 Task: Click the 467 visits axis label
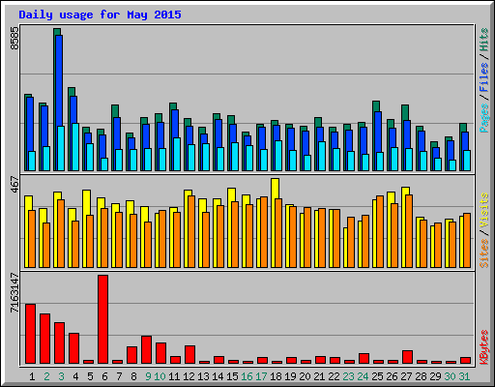[15, 184]
